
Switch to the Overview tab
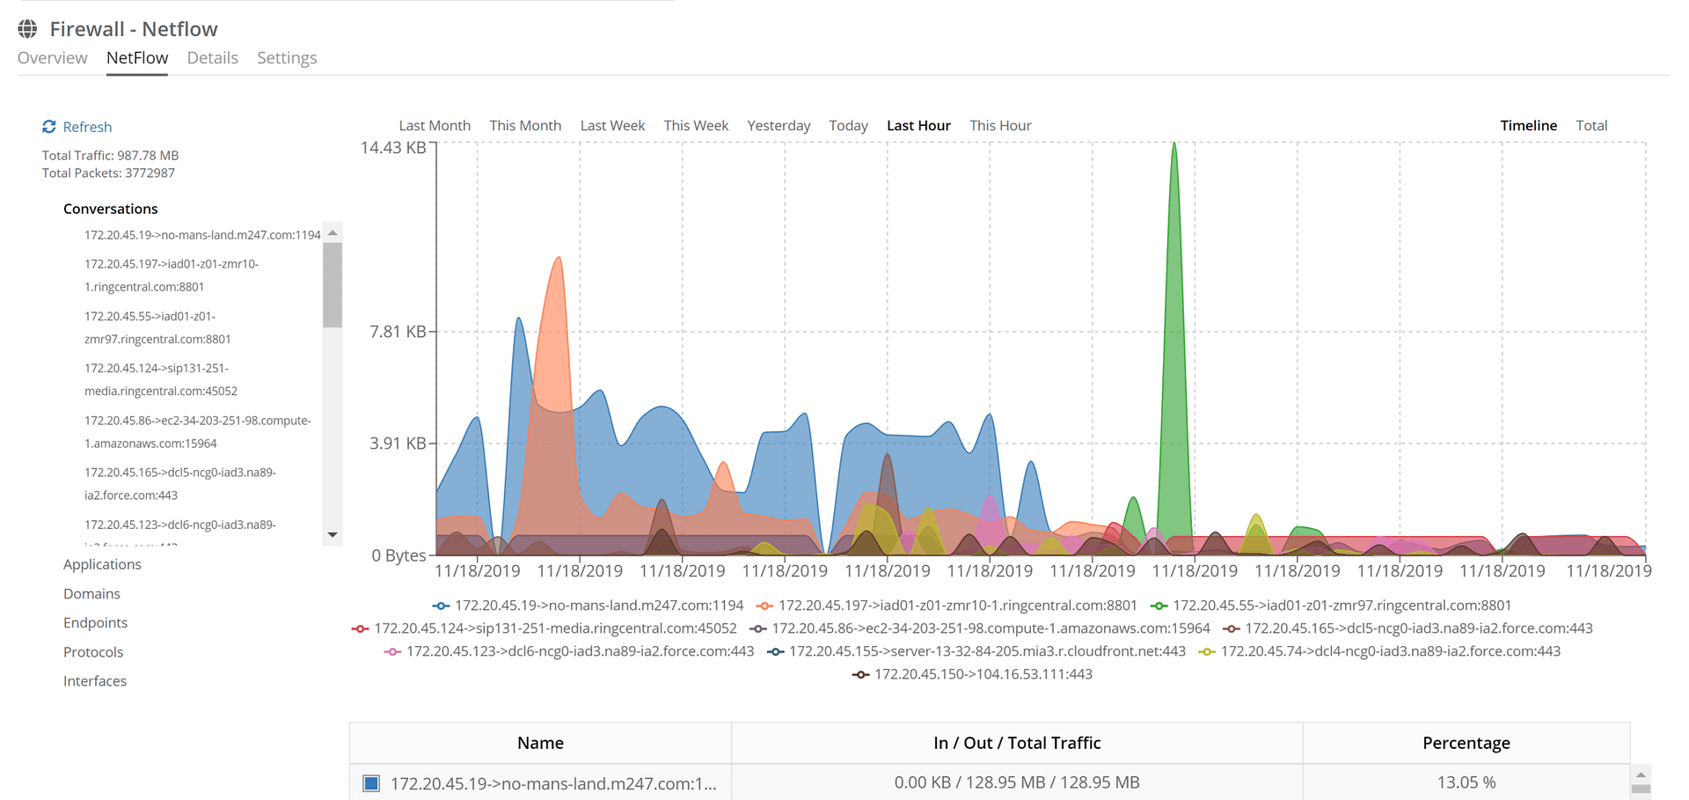click(x=53, y=58)
